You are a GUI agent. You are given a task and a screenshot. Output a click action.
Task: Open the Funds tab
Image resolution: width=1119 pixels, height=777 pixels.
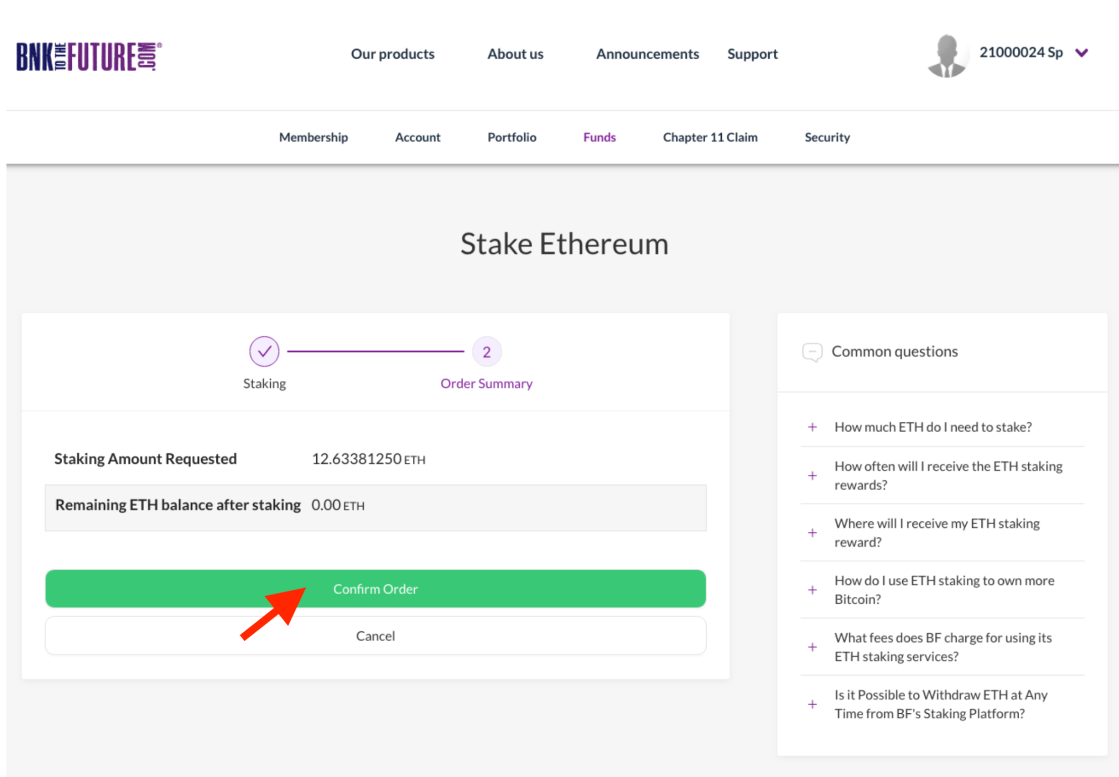599,137
